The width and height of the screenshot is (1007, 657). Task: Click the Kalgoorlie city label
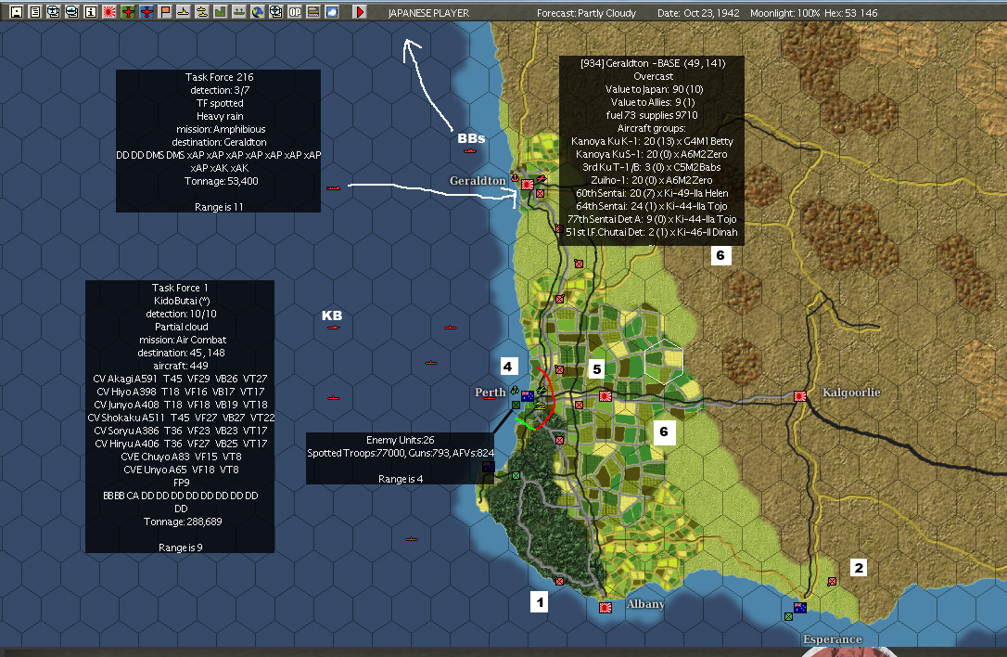tap(851, 393)
